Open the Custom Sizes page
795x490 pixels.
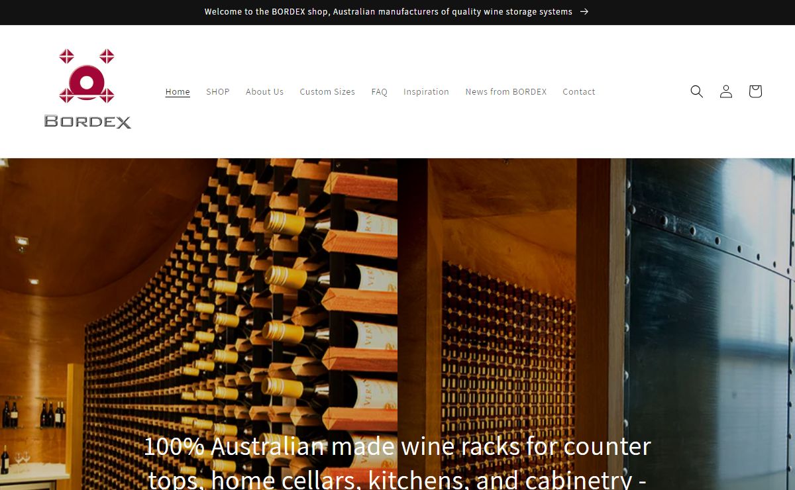pos(327,92)
